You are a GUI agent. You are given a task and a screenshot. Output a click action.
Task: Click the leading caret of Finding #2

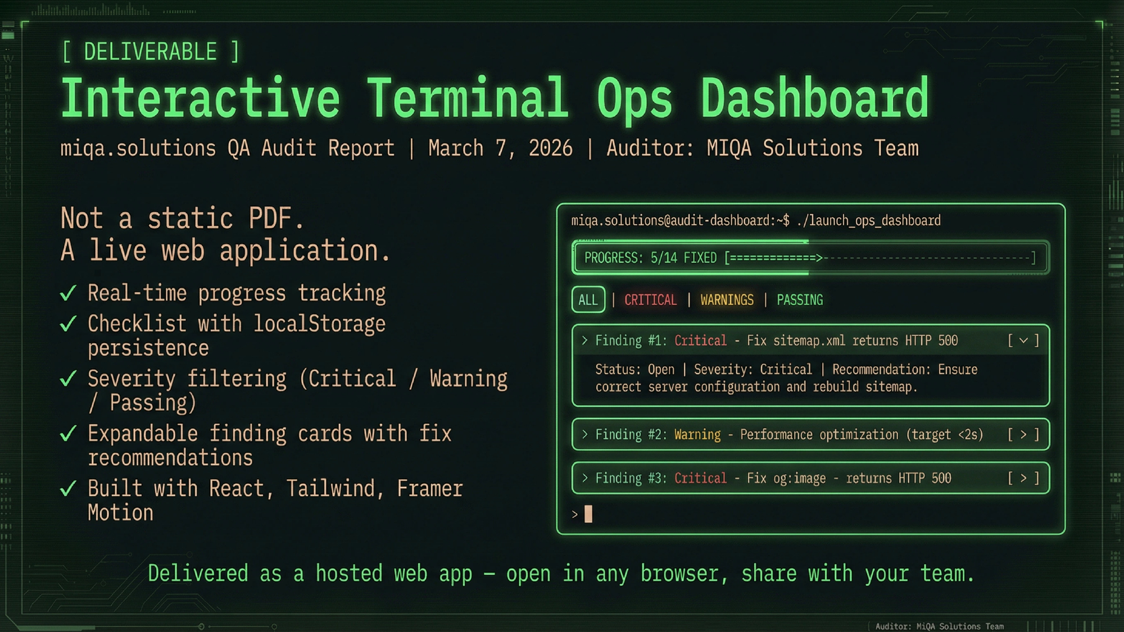(585, 434)
